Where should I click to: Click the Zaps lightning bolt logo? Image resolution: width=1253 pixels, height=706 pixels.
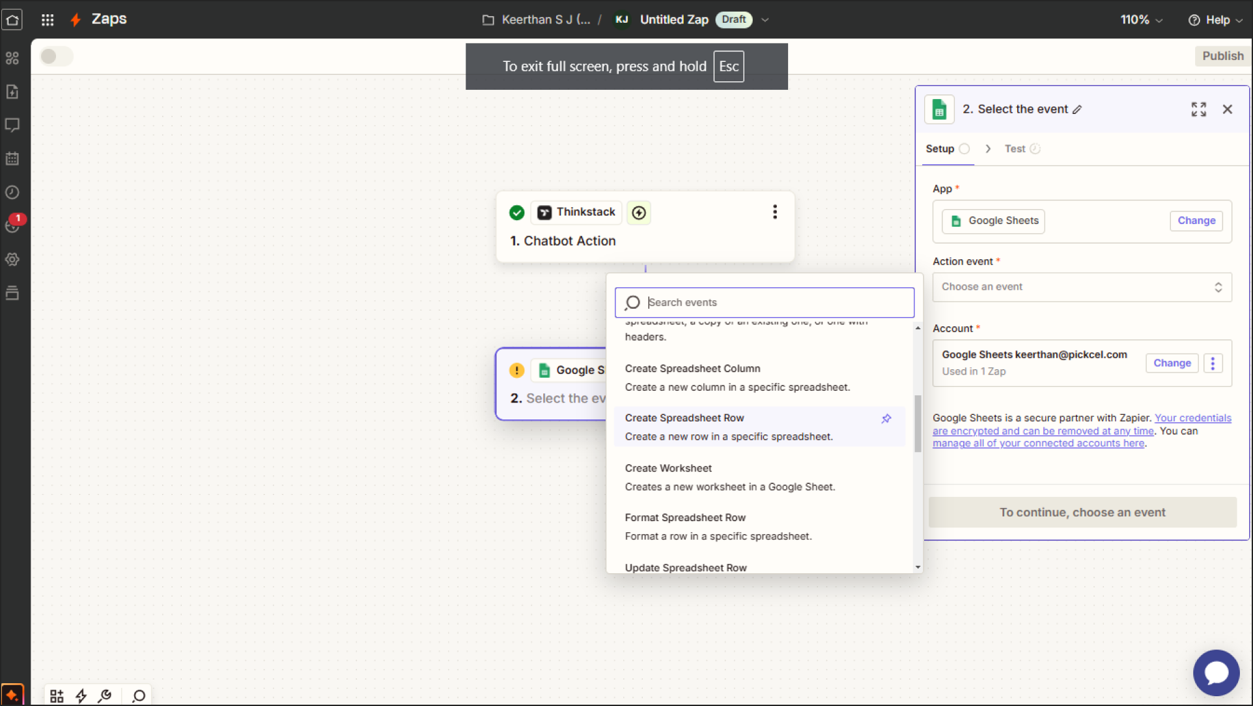[x=76, y=20]
